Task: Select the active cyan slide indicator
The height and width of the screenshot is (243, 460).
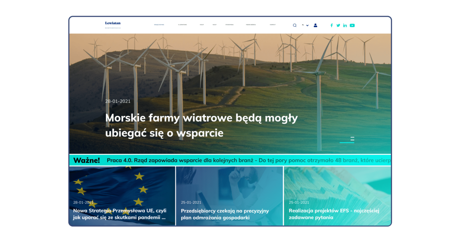Action: pos(347,143)
